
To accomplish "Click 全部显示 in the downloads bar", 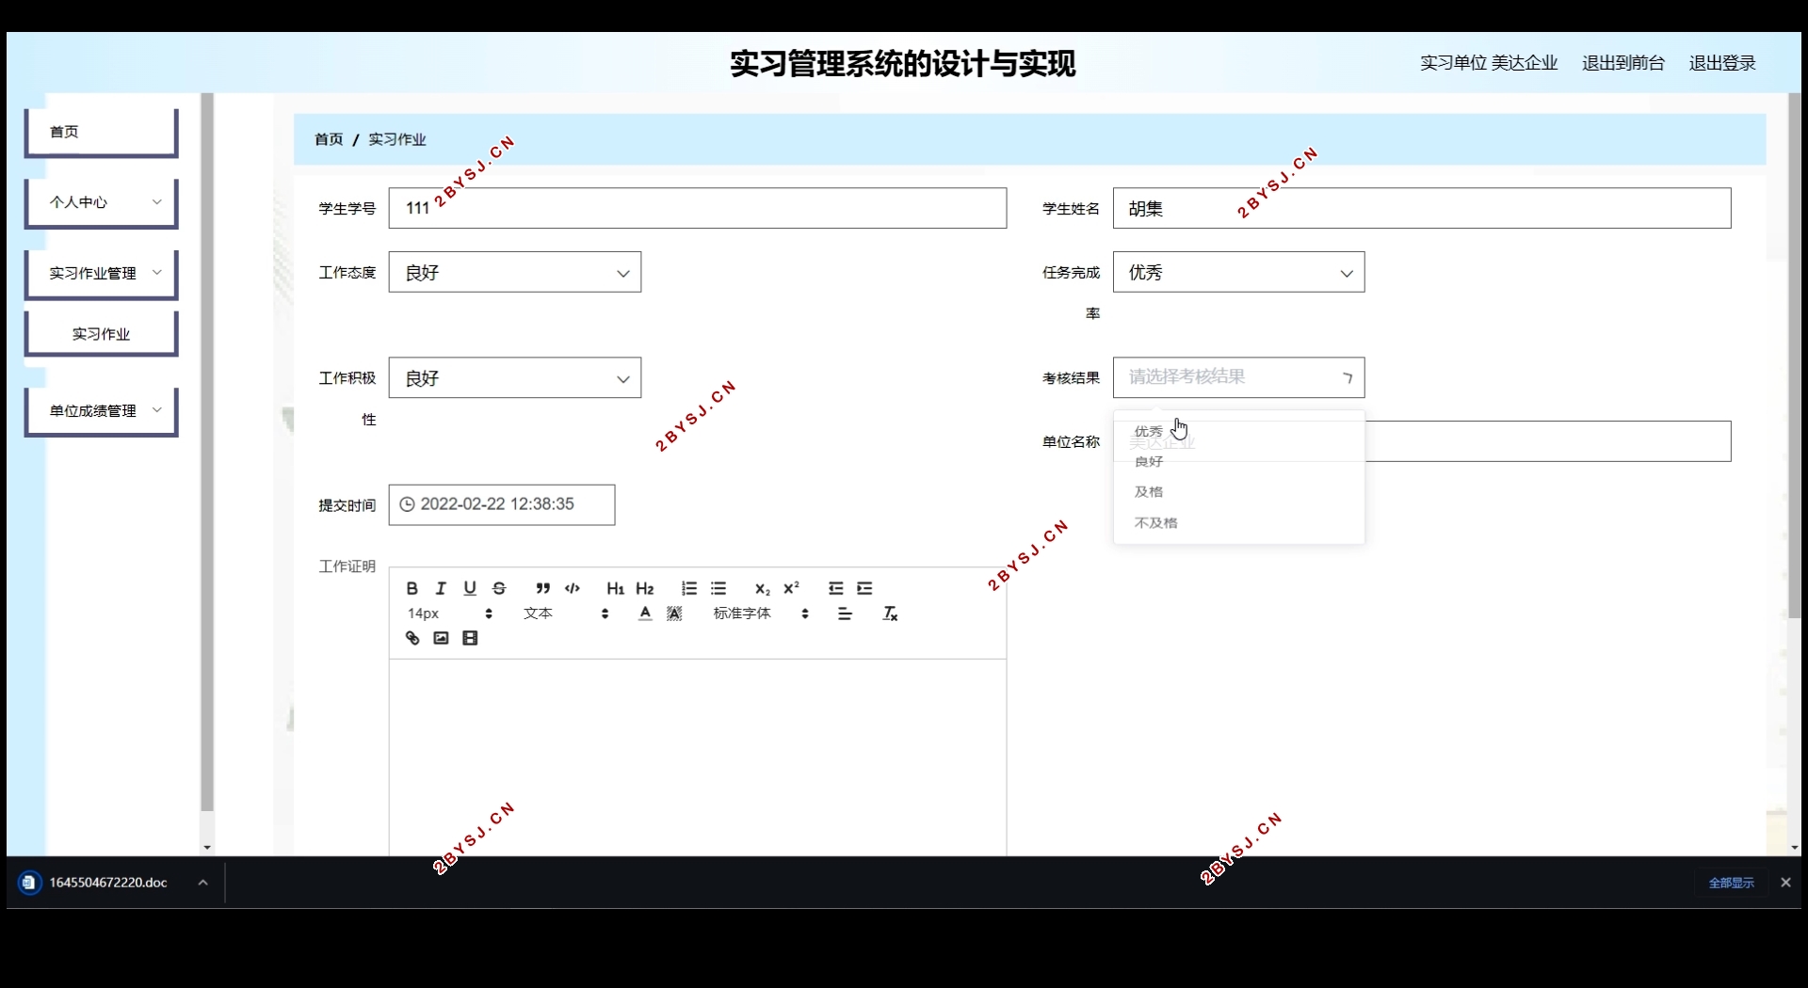I will (x=1731, y=883).
